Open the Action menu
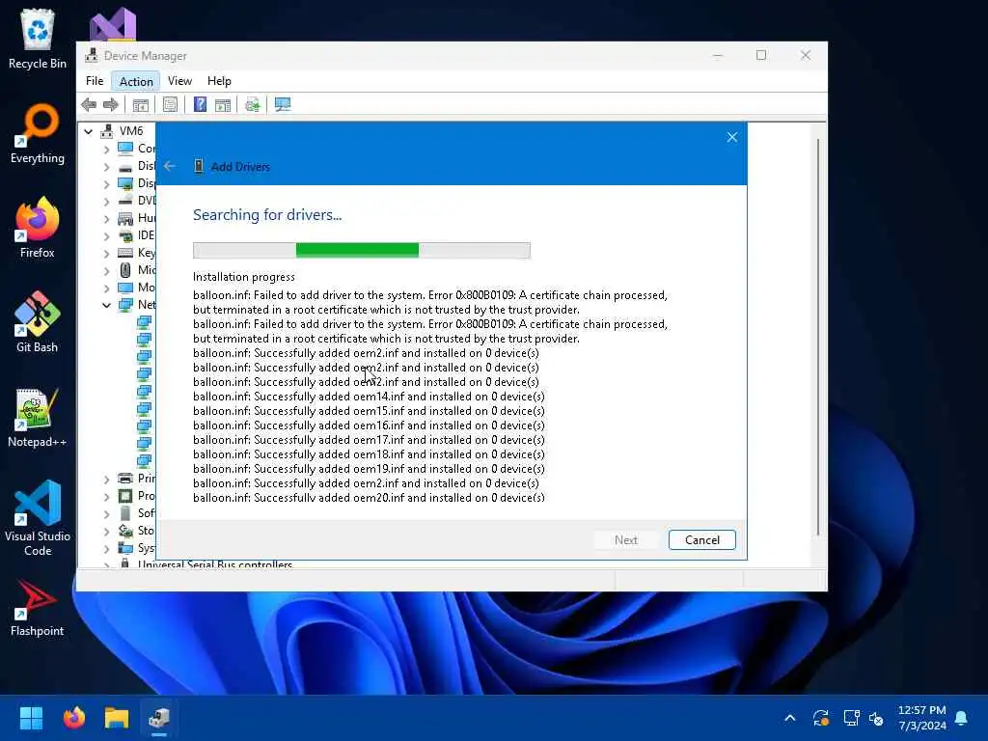988x741 pixels. [136, 81]
